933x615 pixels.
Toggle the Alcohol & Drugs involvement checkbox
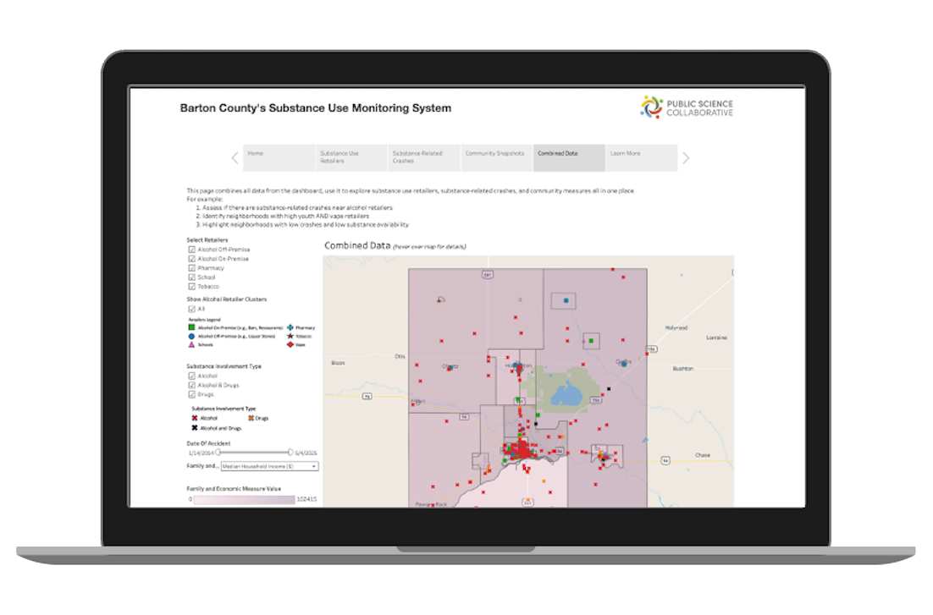(191, 385)
